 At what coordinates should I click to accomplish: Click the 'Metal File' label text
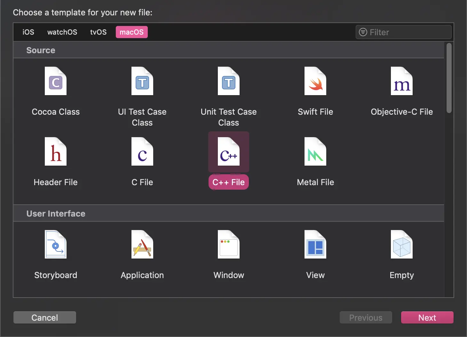pos(315,182)
